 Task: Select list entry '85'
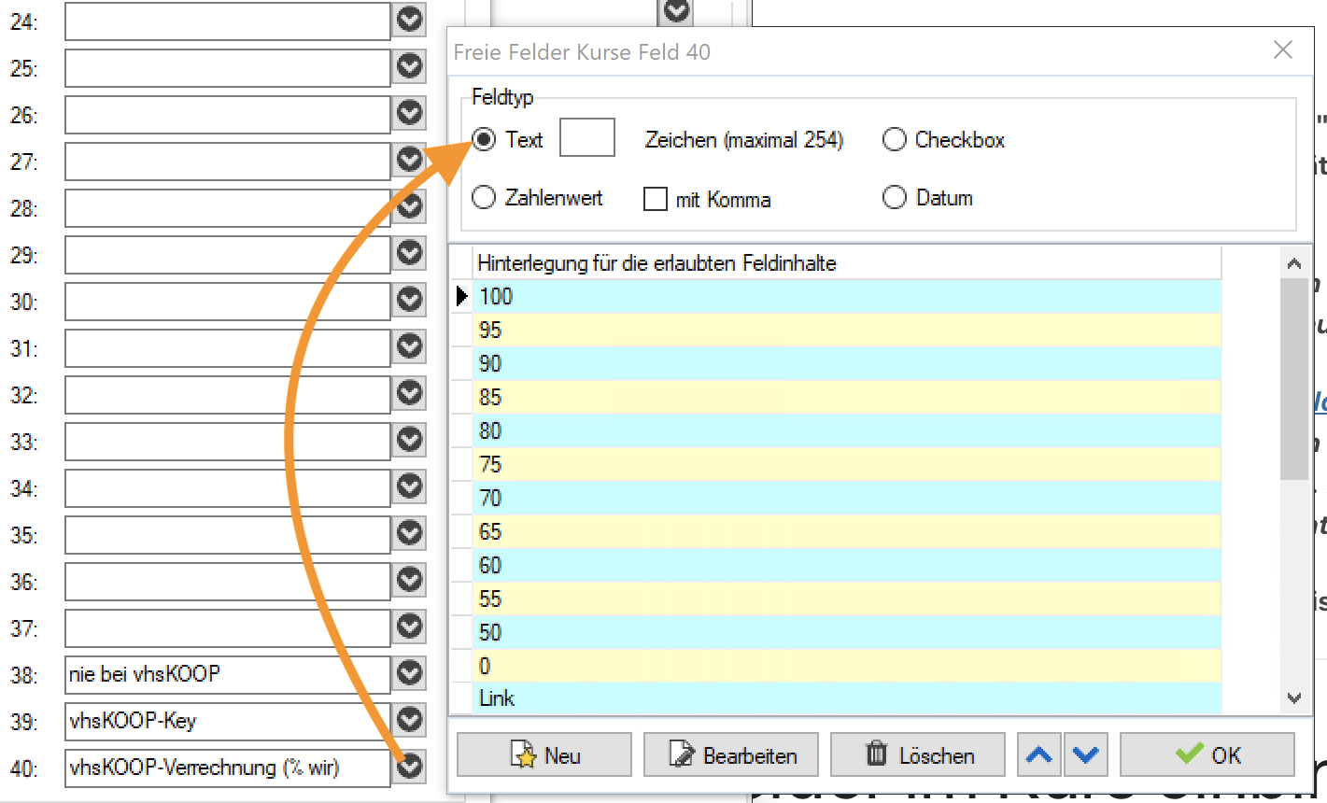[847, 397]
